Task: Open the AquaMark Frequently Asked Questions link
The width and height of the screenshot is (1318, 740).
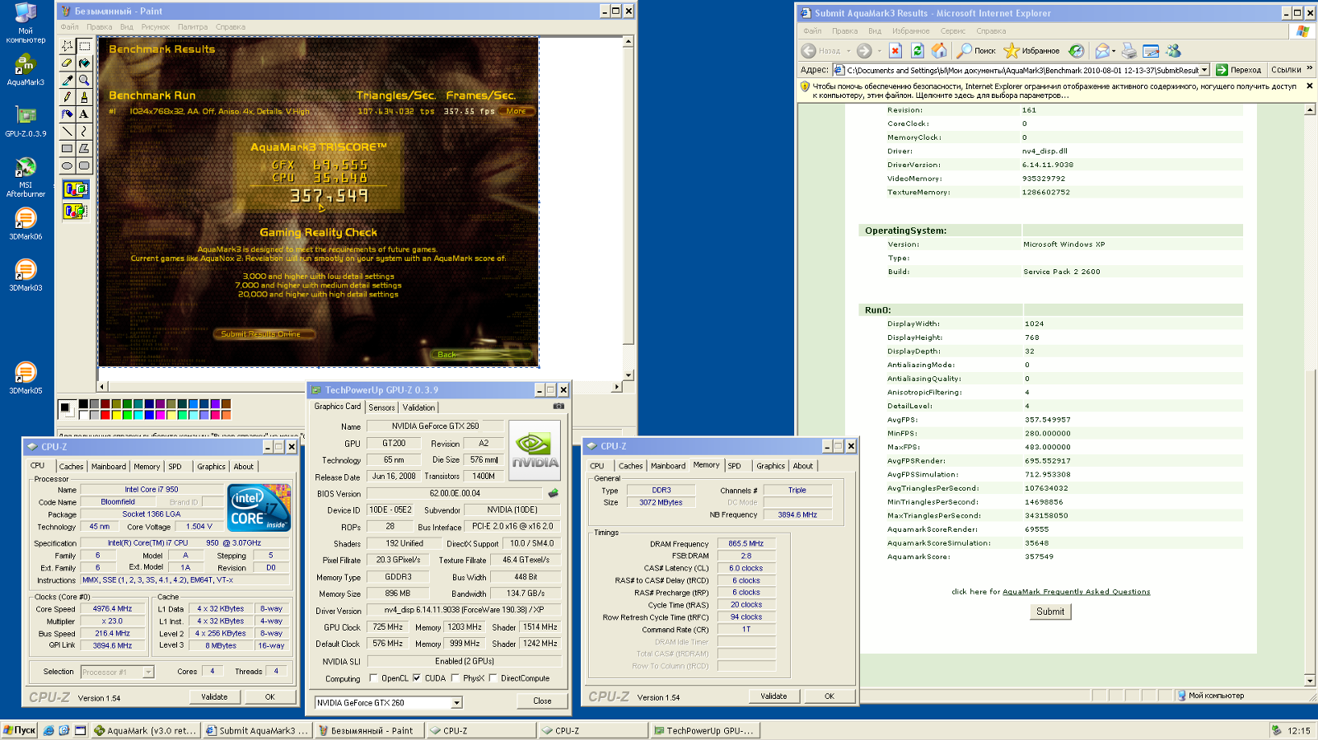Action: 1076,592
